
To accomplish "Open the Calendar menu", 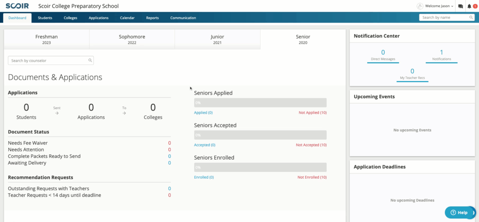I will (x=127, y=18).
